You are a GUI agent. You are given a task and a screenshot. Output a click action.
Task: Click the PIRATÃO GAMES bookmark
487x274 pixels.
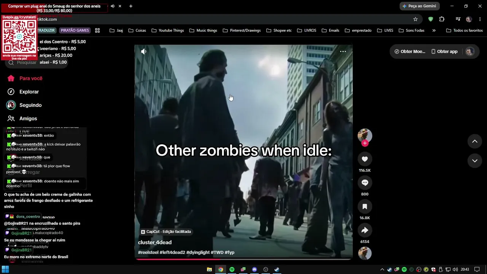(x=75, y=30)
